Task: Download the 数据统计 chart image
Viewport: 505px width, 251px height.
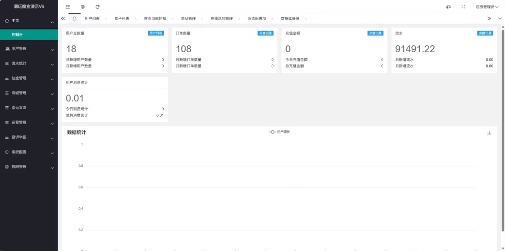Action: (x=489, y=133)
